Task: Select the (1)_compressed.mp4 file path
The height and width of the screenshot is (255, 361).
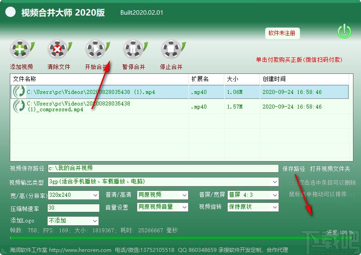Action: click(x=78, y=106)
